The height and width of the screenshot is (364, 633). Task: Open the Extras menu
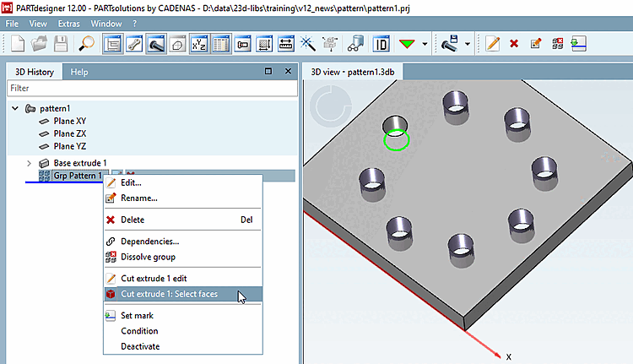click(68, 24)
